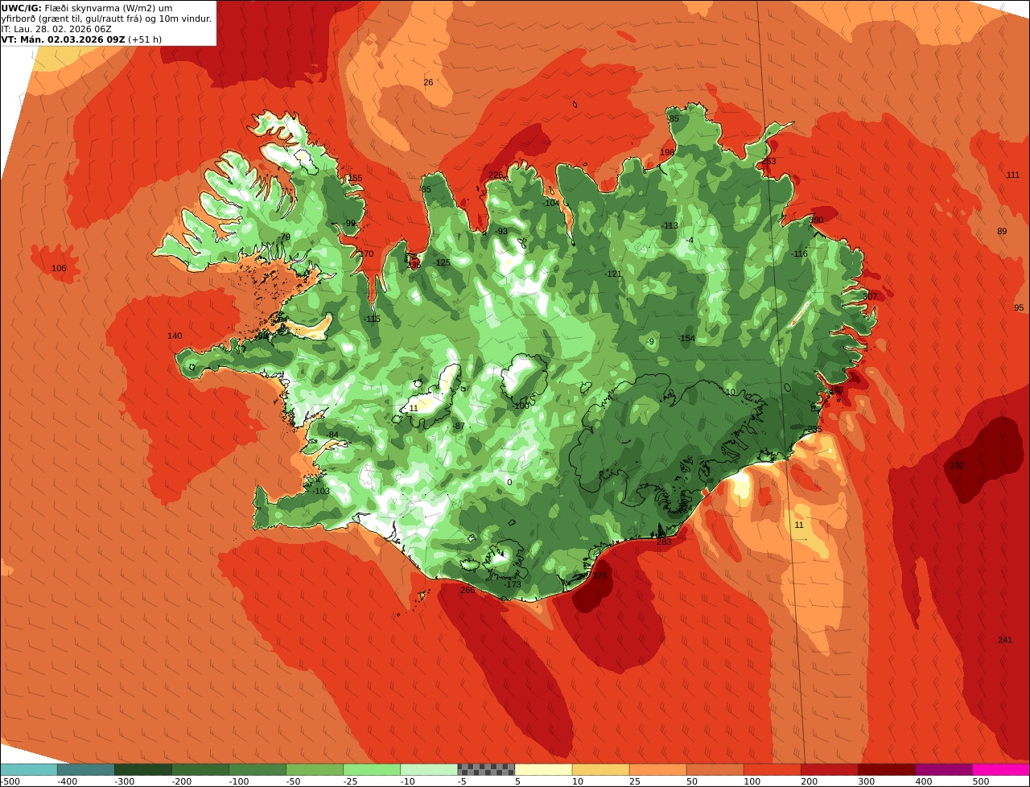Click the map value '283' on the south coast
The height and width of the screenshot is (787, 1030).
point(664,542)
